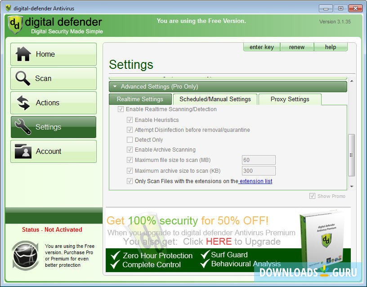Click the settings scrollbar thumb
The height and width of the screenshot is (287, 367).
pyautogui.click(x=351, y=155)
